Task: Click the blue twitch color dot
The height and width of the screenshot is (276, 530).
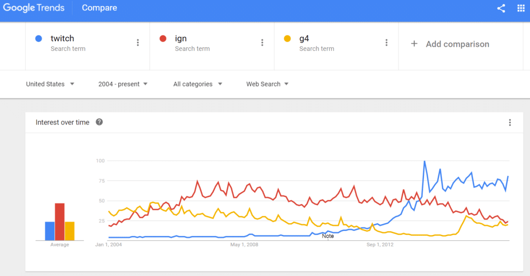Action: point(38,39)
